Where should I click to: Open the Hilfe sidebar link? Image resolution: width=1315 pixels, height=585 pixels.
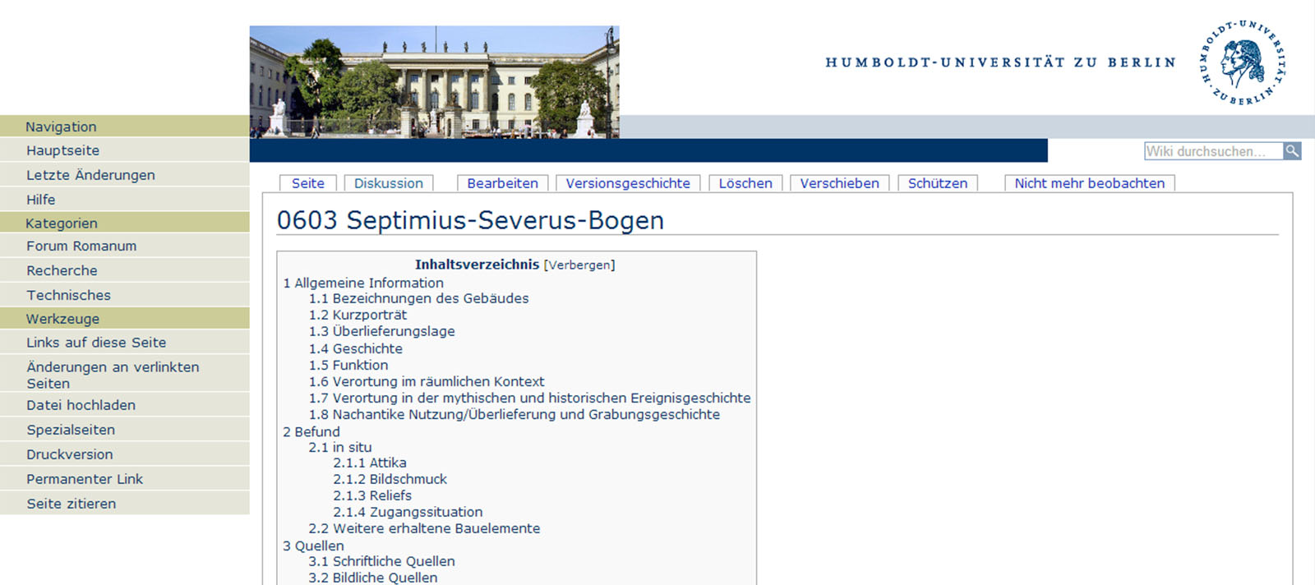[x=40, y=200]
